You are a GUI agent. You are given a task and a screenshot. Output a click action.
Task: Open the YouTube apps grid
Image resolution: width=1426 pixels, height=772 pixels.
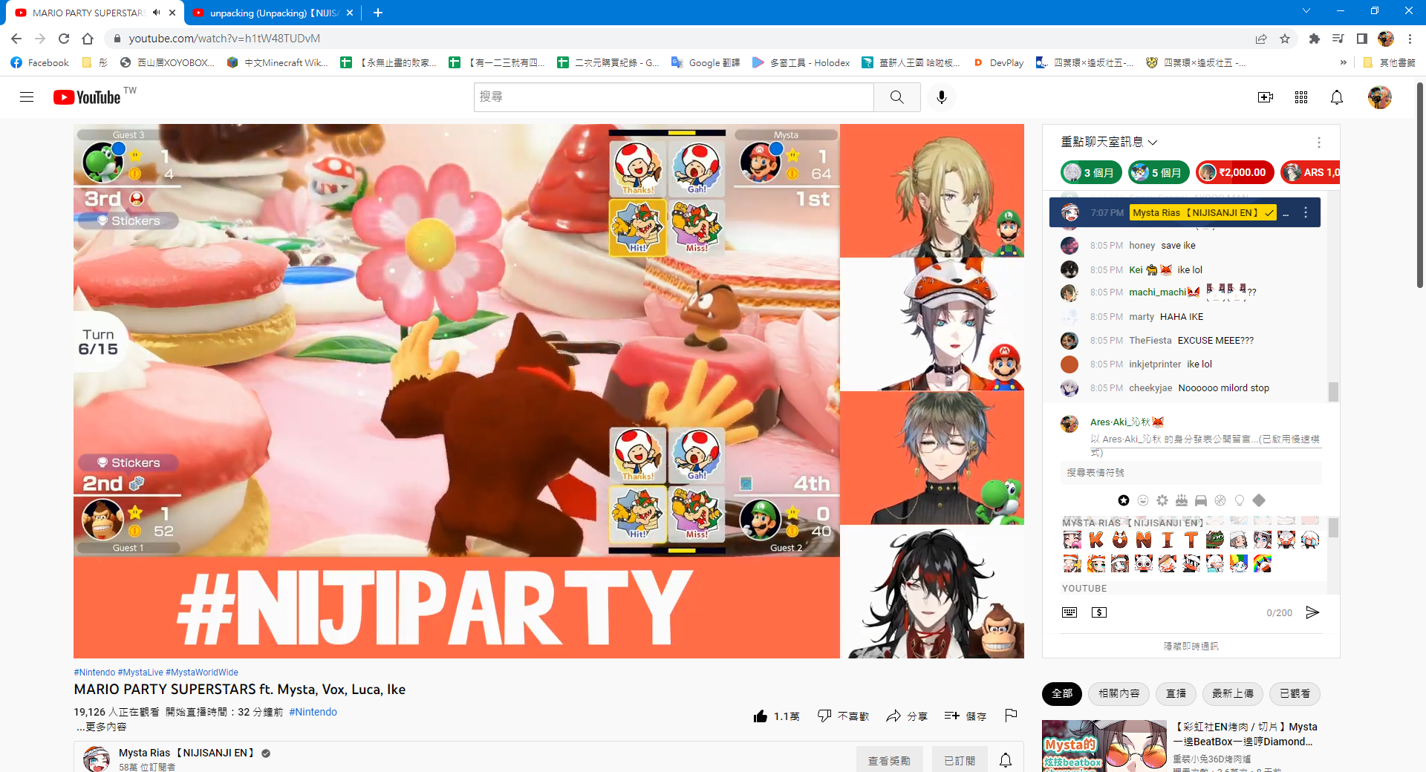1301,97
